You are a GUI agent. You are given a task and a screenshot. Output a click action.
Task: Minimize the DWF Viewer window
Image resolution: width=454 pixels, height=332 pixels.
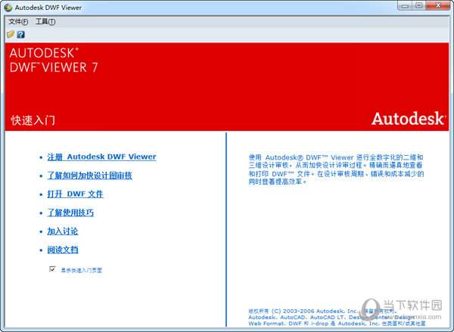click(x=405, y=5)
